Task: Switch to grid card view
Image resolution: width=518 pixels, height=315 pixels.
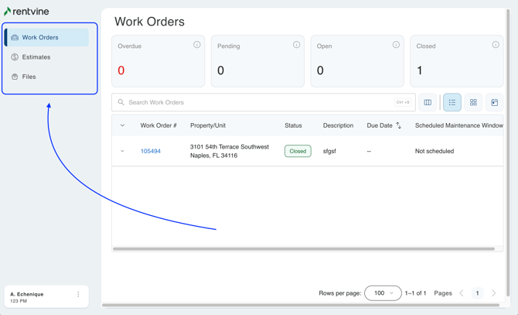Action: point(473,102)
